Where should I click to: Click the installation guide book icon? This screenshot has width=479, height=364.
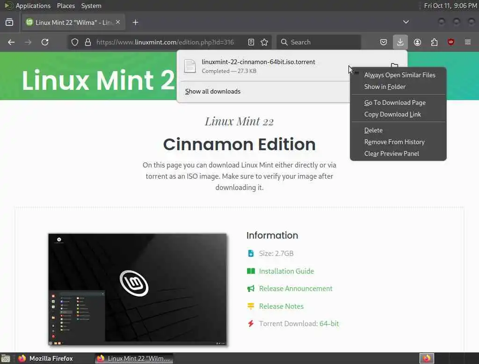tap(251, 271)
